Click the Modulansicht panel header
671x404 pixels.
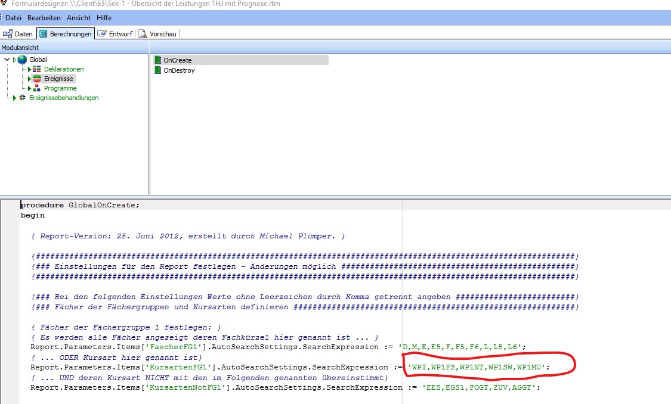74,48
